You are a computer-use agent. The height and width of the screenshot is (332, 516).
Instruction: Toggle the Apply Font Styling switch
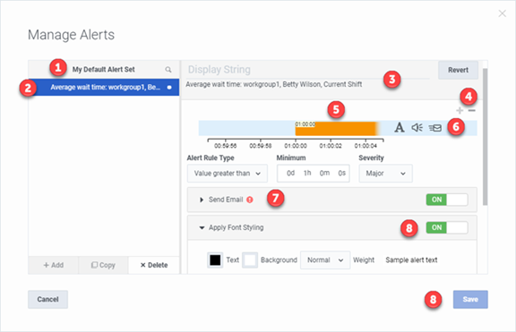pyautogui.click(x=447, y=227)
